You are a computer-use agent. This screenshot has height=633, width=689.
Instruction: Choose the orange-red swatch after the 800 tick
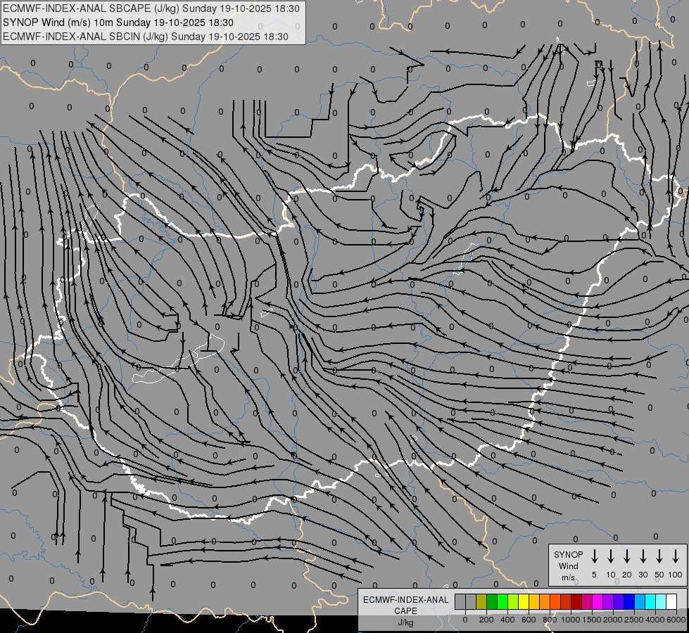pos(555,601)
